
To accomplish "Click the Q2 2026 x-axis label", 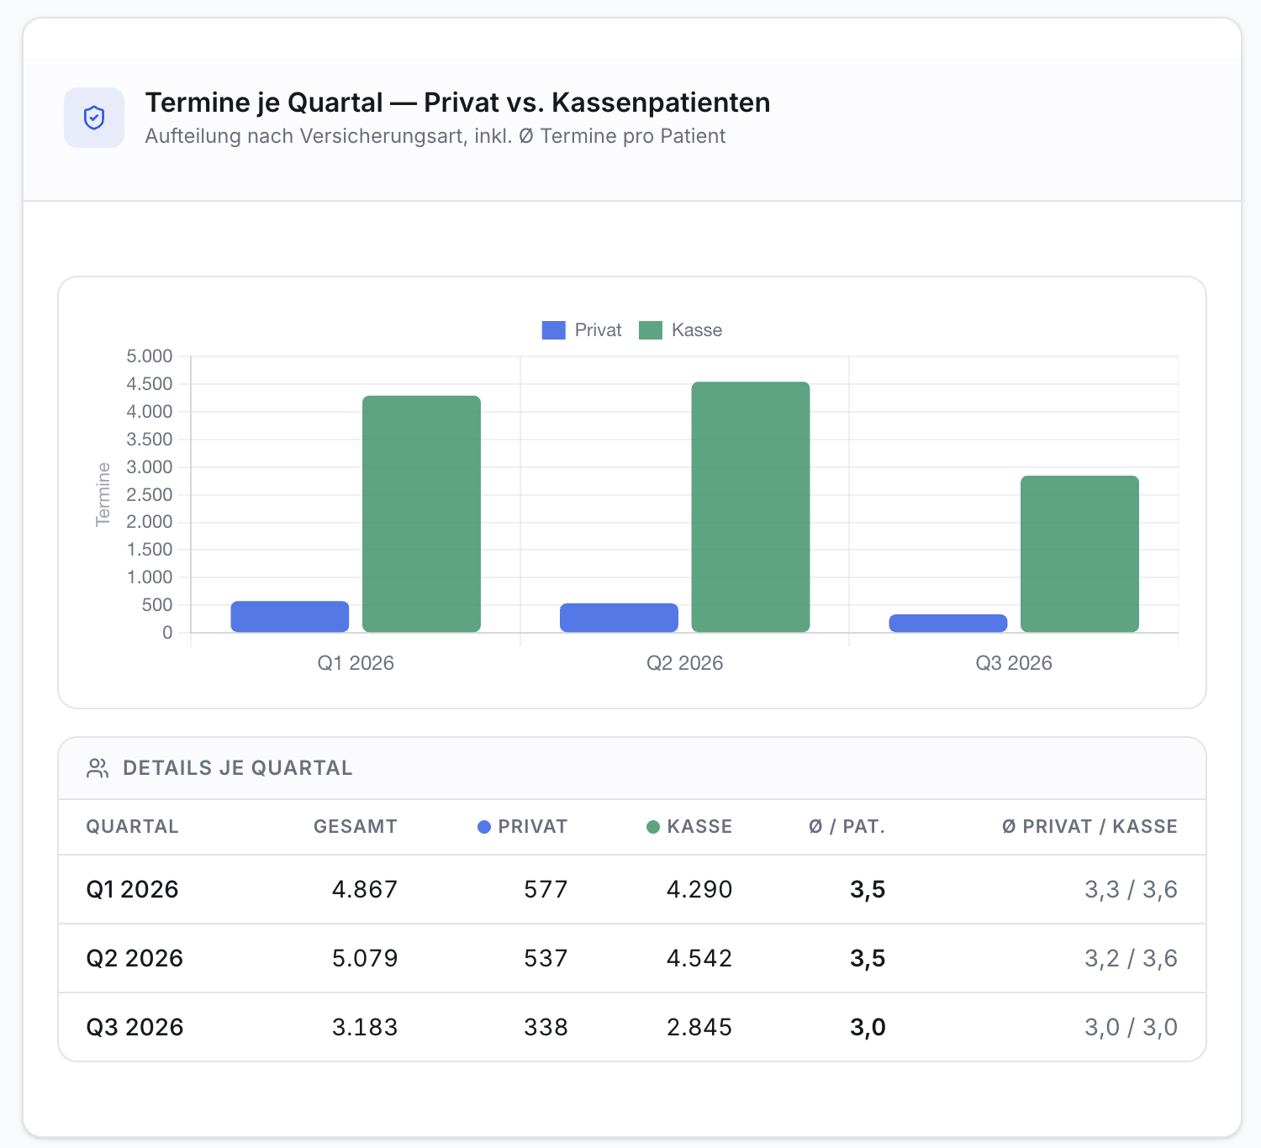I will [x=685, y=663].
